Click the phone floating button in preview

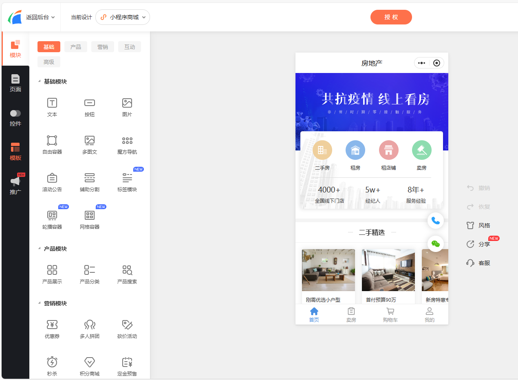pyautogui.click(x=436, y=221)
